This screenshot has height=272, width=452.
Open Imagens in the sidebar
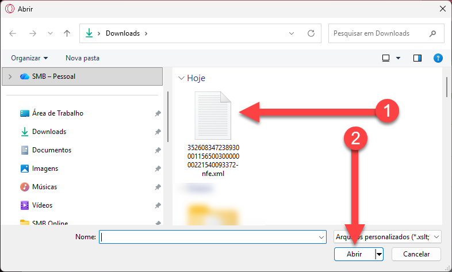[x=45, y=168]
